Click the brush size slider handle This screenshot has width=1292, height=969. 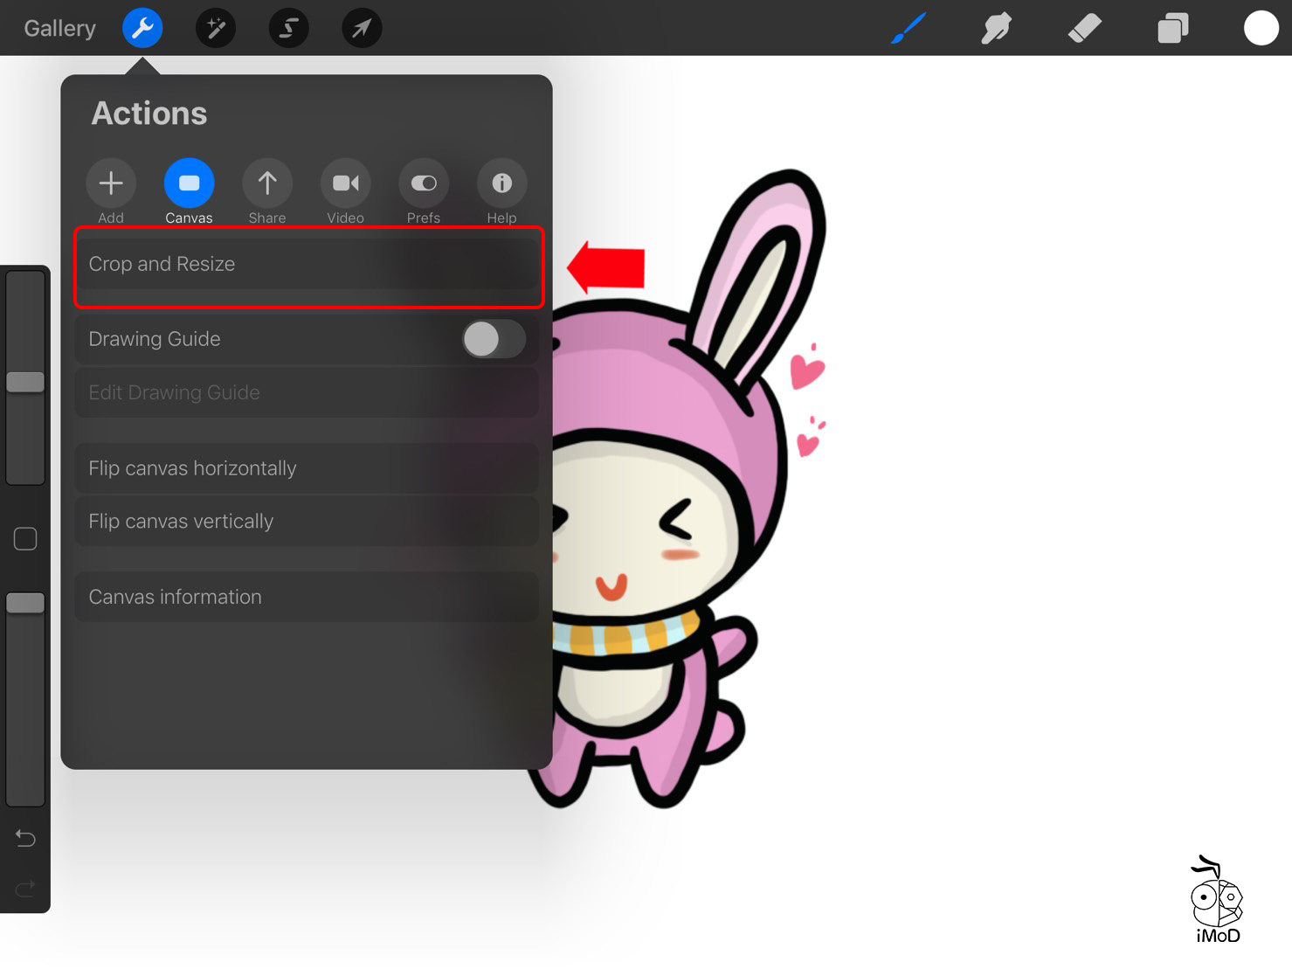coord(25,382)
